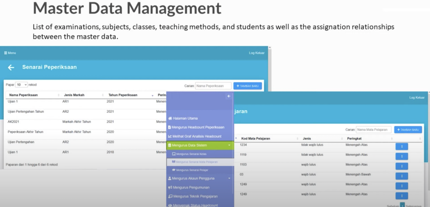The width and height of the screenshot is (430, 207).
Task: Click the back arrow beside Senarai Peperiksaan
Action: click(x=11, y=67)
